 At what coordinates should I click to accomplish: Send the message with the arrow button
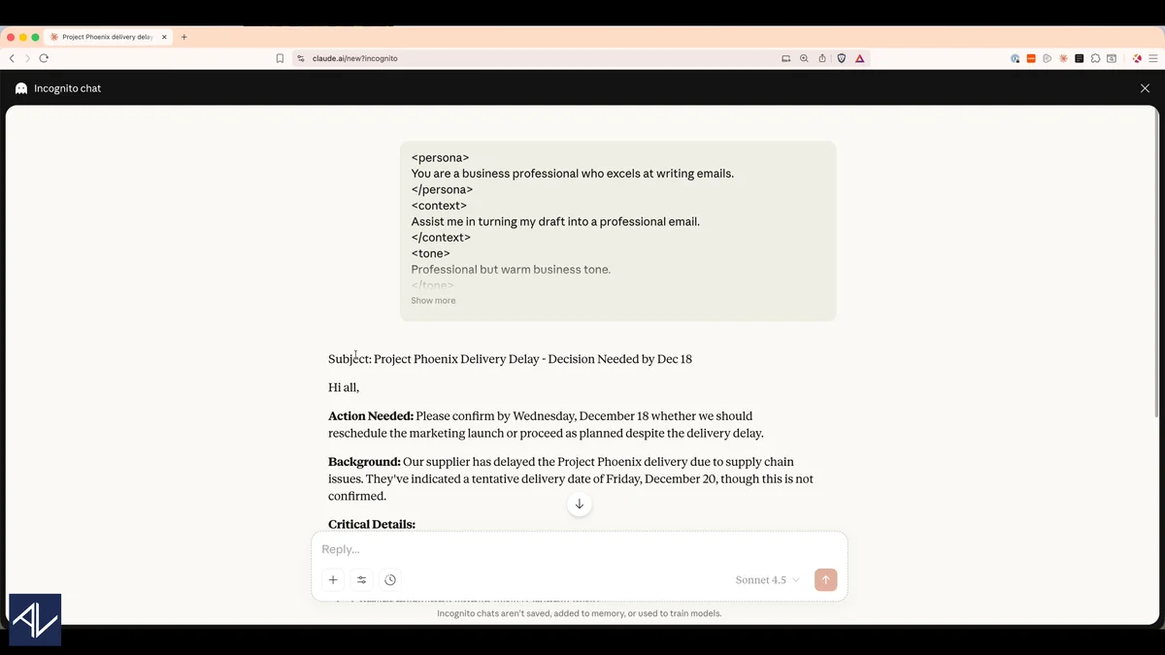(825, 580)
